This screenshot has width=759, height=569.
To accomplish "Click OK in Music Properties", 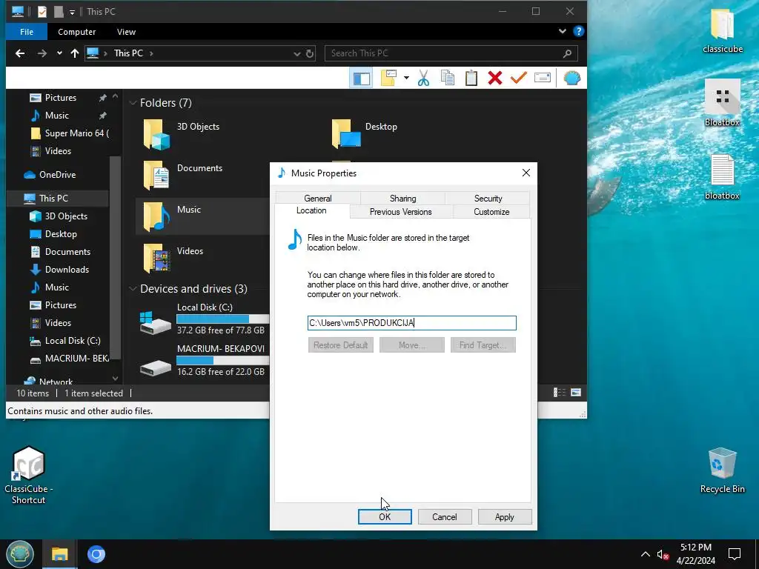I will 385,516.
